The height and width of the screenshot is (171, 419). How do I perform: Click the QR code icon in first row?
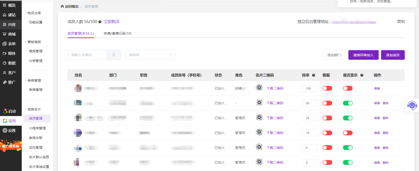(x=259, y=88)
